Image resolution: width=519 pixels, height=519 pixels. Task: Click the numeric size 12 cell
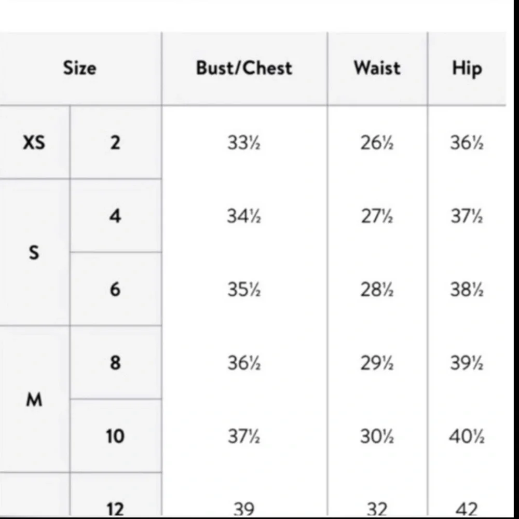115,509
